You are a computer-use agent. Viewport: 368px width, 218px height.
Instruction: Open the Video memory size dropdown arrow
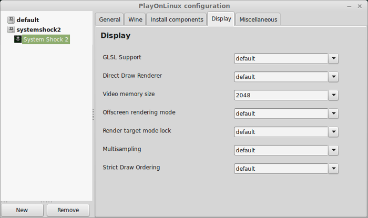click(333, 95)
